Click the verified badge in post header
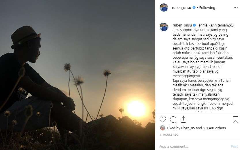Screen dimensions: 240x150 [x=194, y=7]
